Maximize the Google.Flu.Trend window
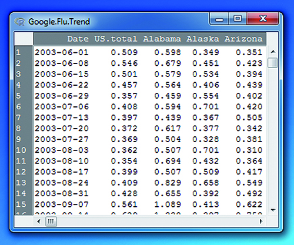The height and width of the screenshot is (245, 294). (x=238, y=19)
